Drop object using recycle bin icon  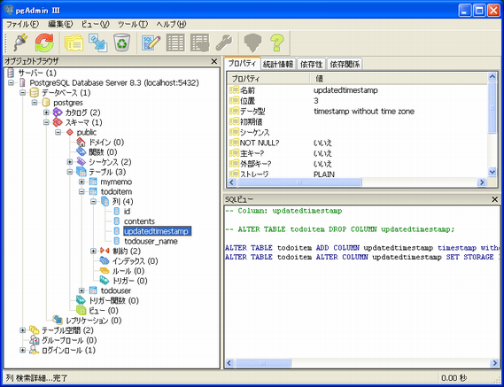click(x=122, y=43)
